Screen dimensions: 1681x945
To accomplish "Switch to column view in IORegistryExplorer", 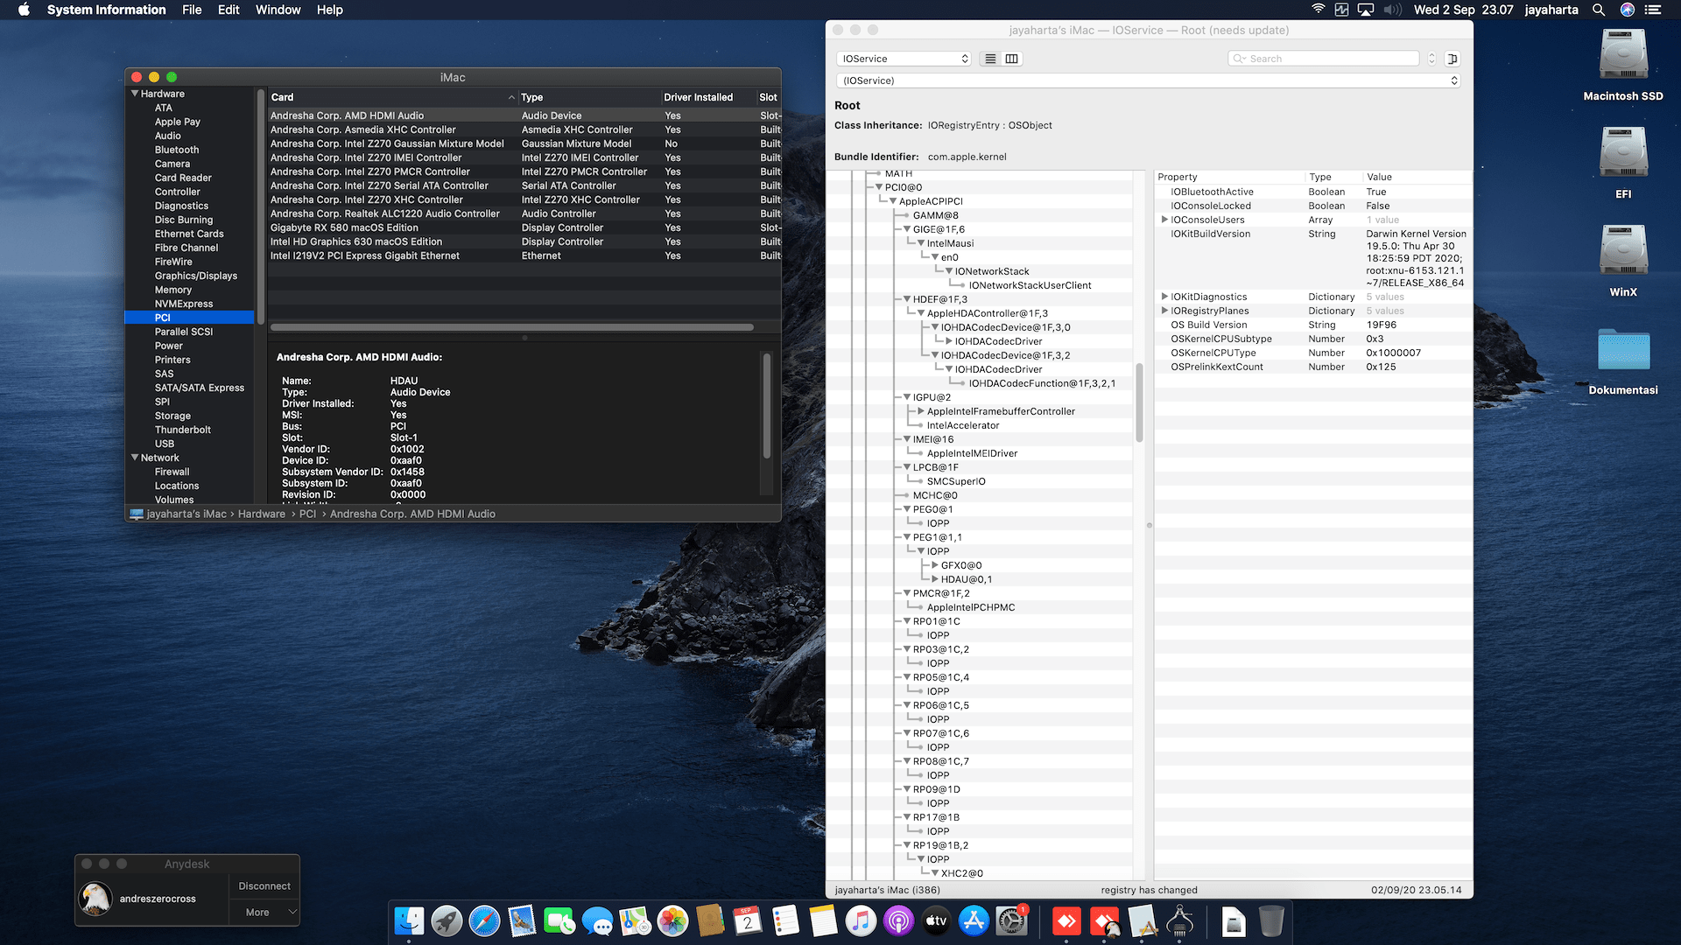I will [x=1011, y=58].
